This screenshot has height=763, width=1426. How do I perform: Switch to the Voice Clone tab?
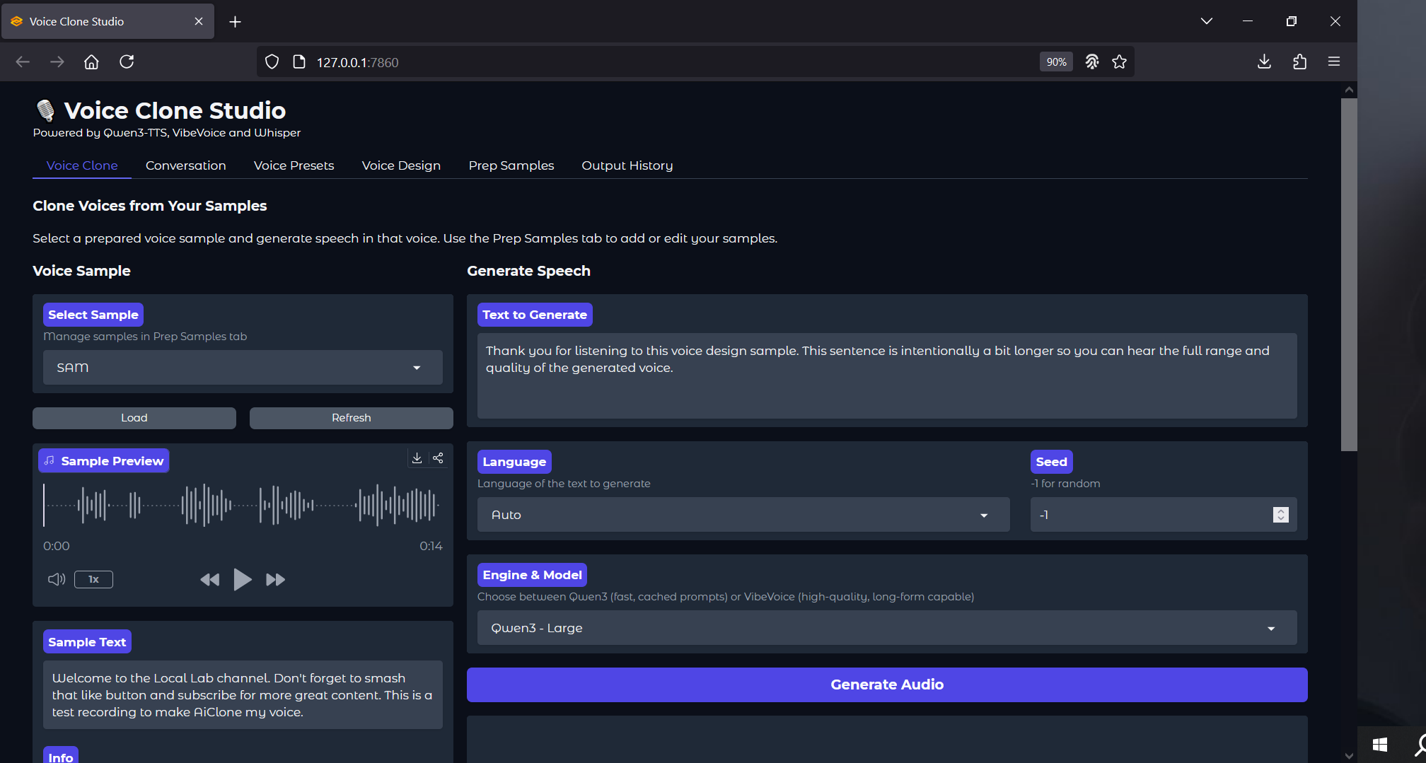(82, 165)
